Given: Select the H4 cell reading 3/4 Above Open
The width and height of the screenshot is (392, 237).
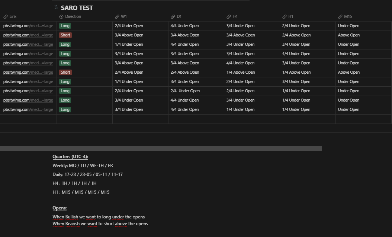Looking at the screenshot, I should [x=252, y=35].
